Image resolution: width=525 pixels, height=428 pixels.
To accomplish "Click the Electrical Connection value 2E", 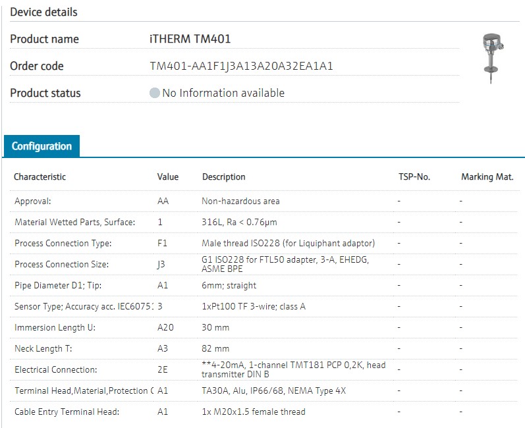I will point(163,370).
